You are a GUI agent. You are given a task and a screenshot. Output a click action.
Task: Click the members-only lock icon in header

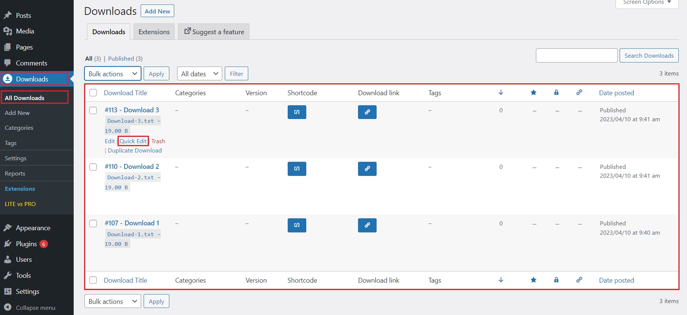coord(556,92)
